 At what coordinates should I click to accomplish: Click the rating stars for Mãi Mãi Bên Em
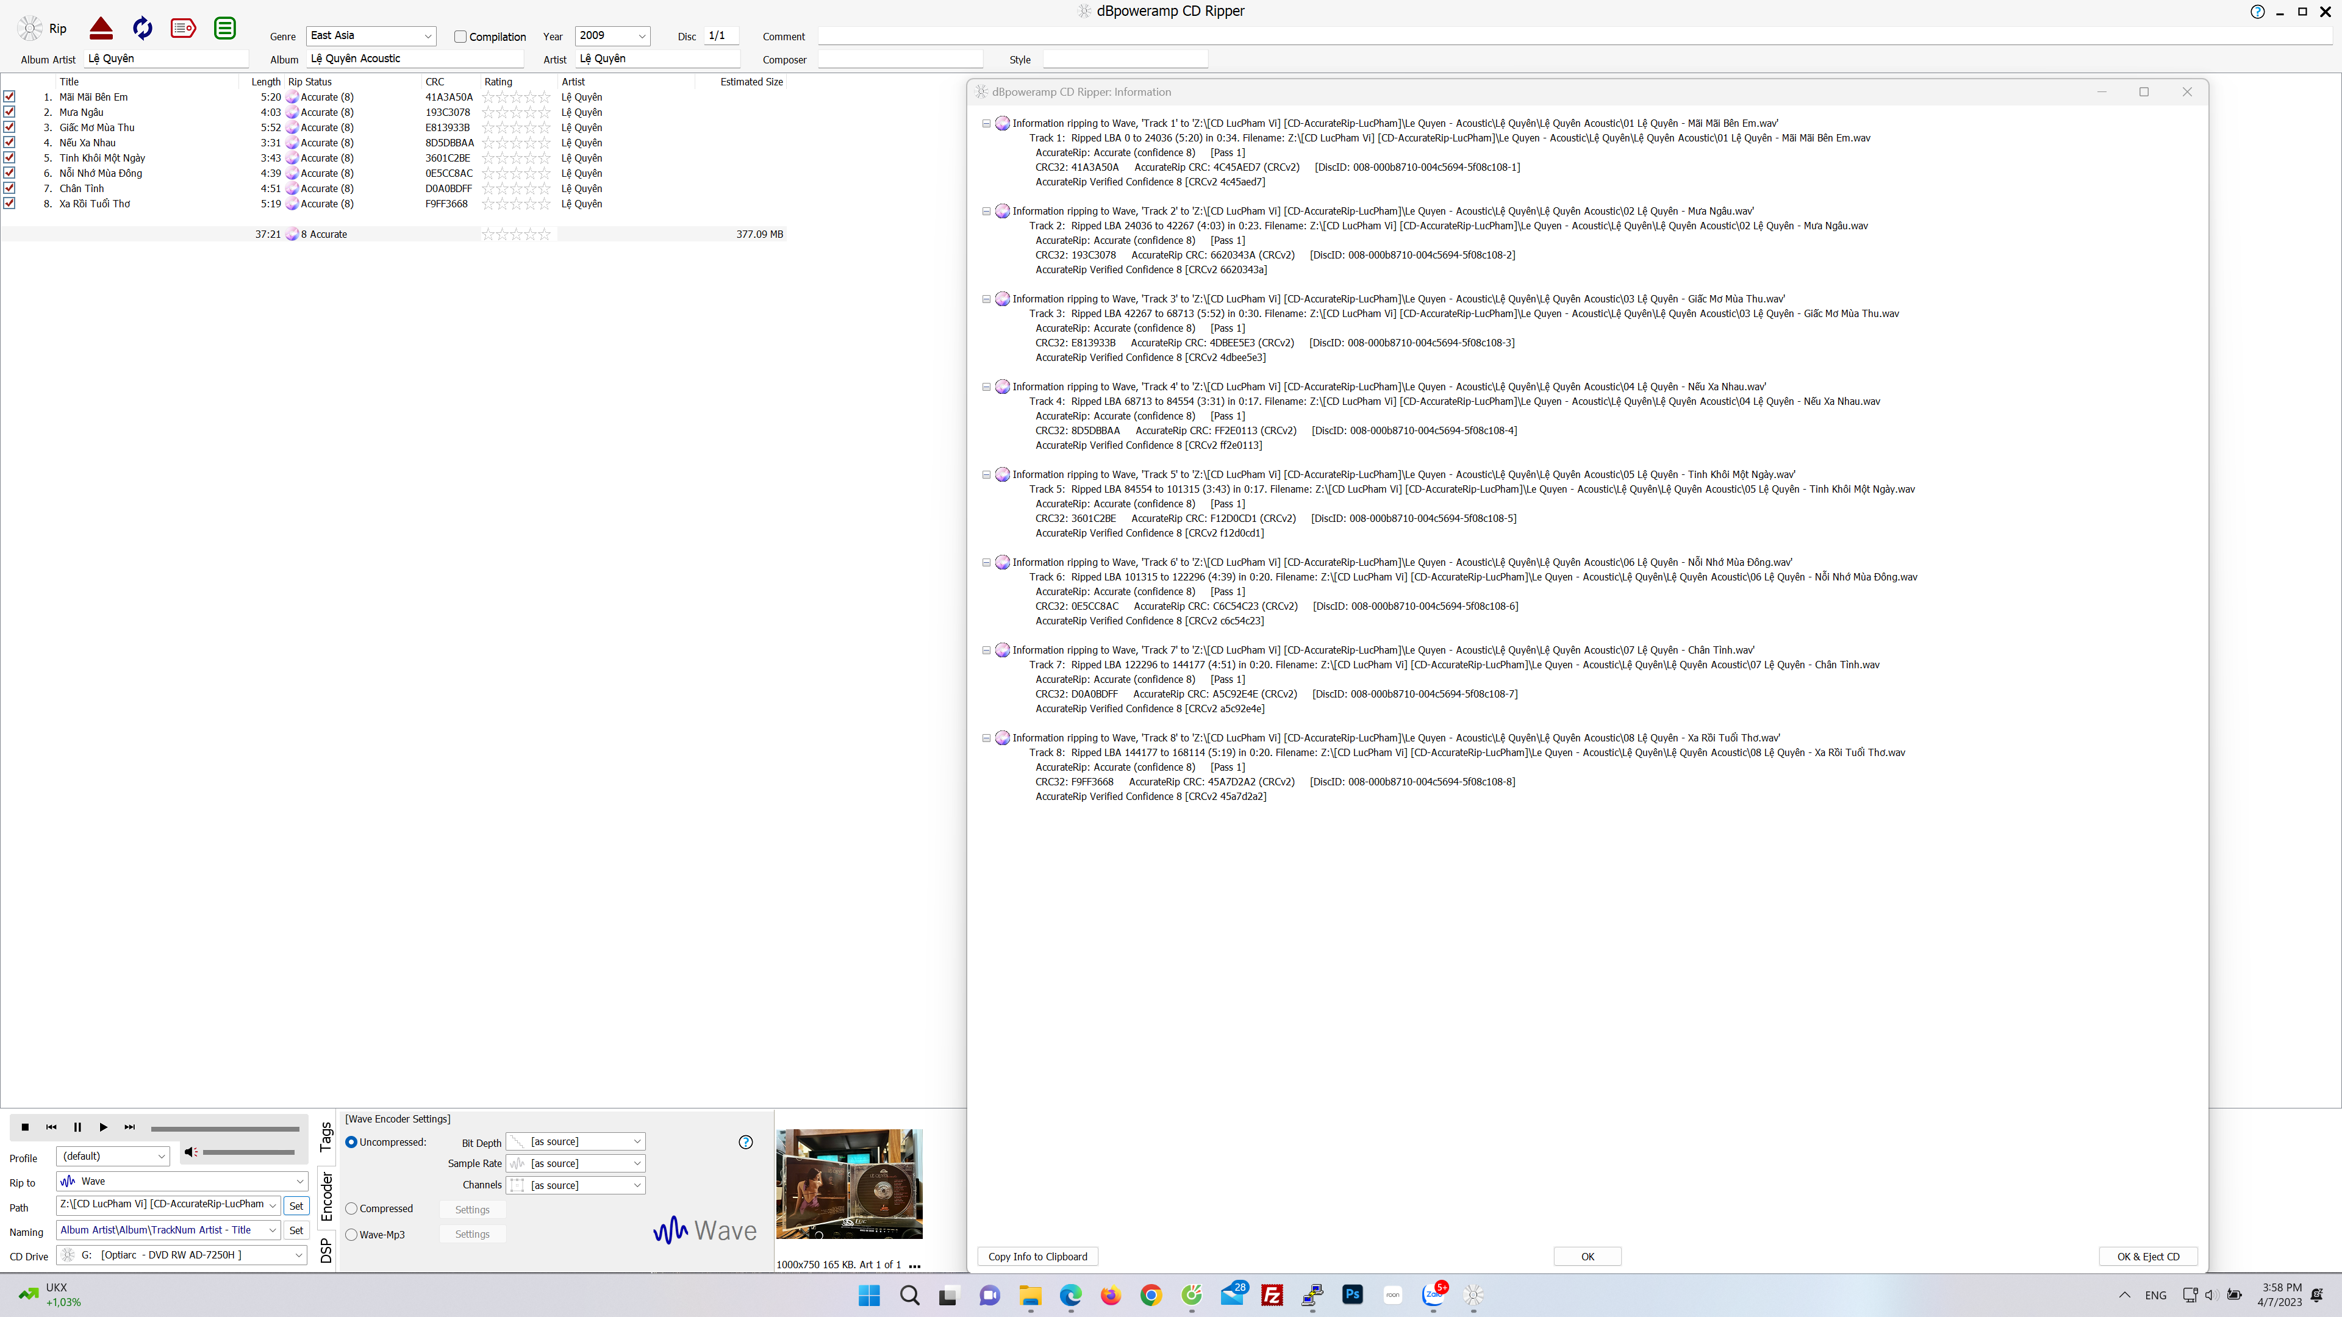(517, 98)
